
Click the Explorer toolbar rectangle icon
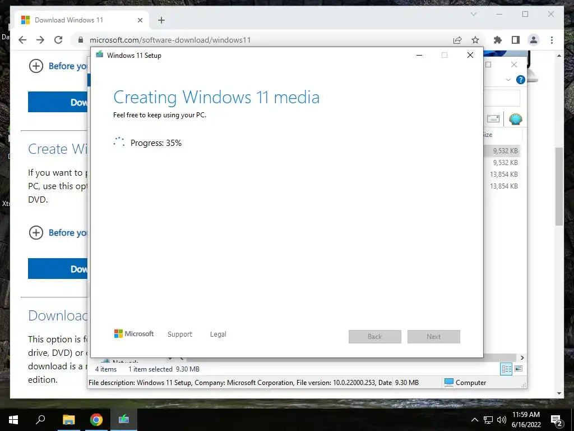point(493,118)
